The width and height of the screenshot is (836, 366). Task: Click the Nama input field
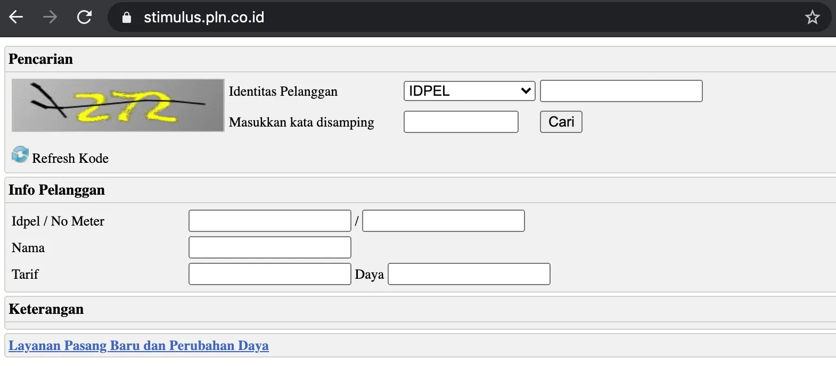(269, 247)
